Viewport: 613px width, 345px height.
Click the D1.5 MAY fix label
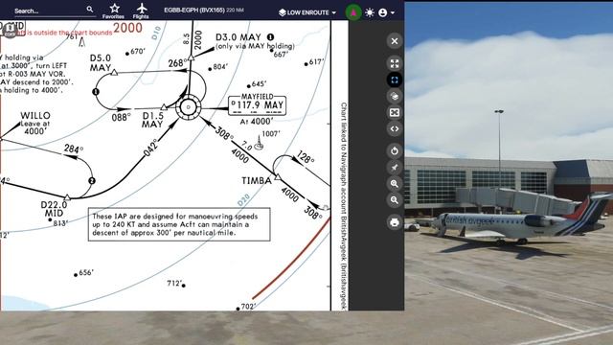tap(153, 120)
